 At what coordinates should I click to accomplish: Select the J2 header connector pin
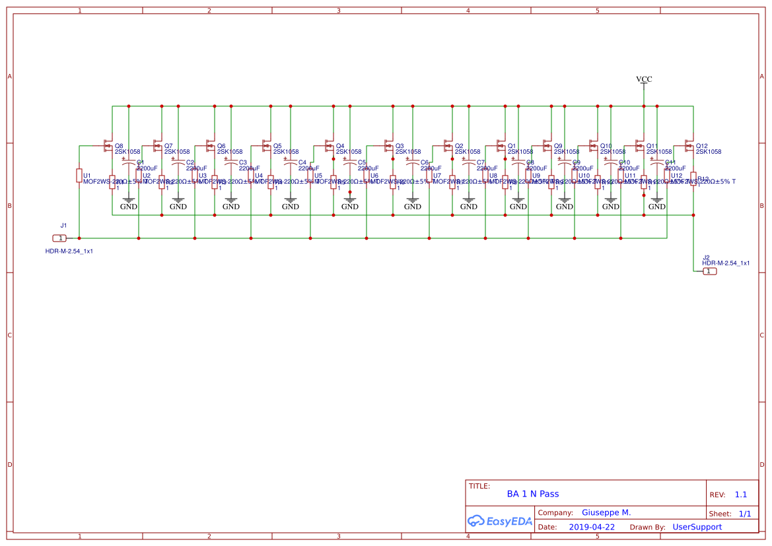[709, 271]
